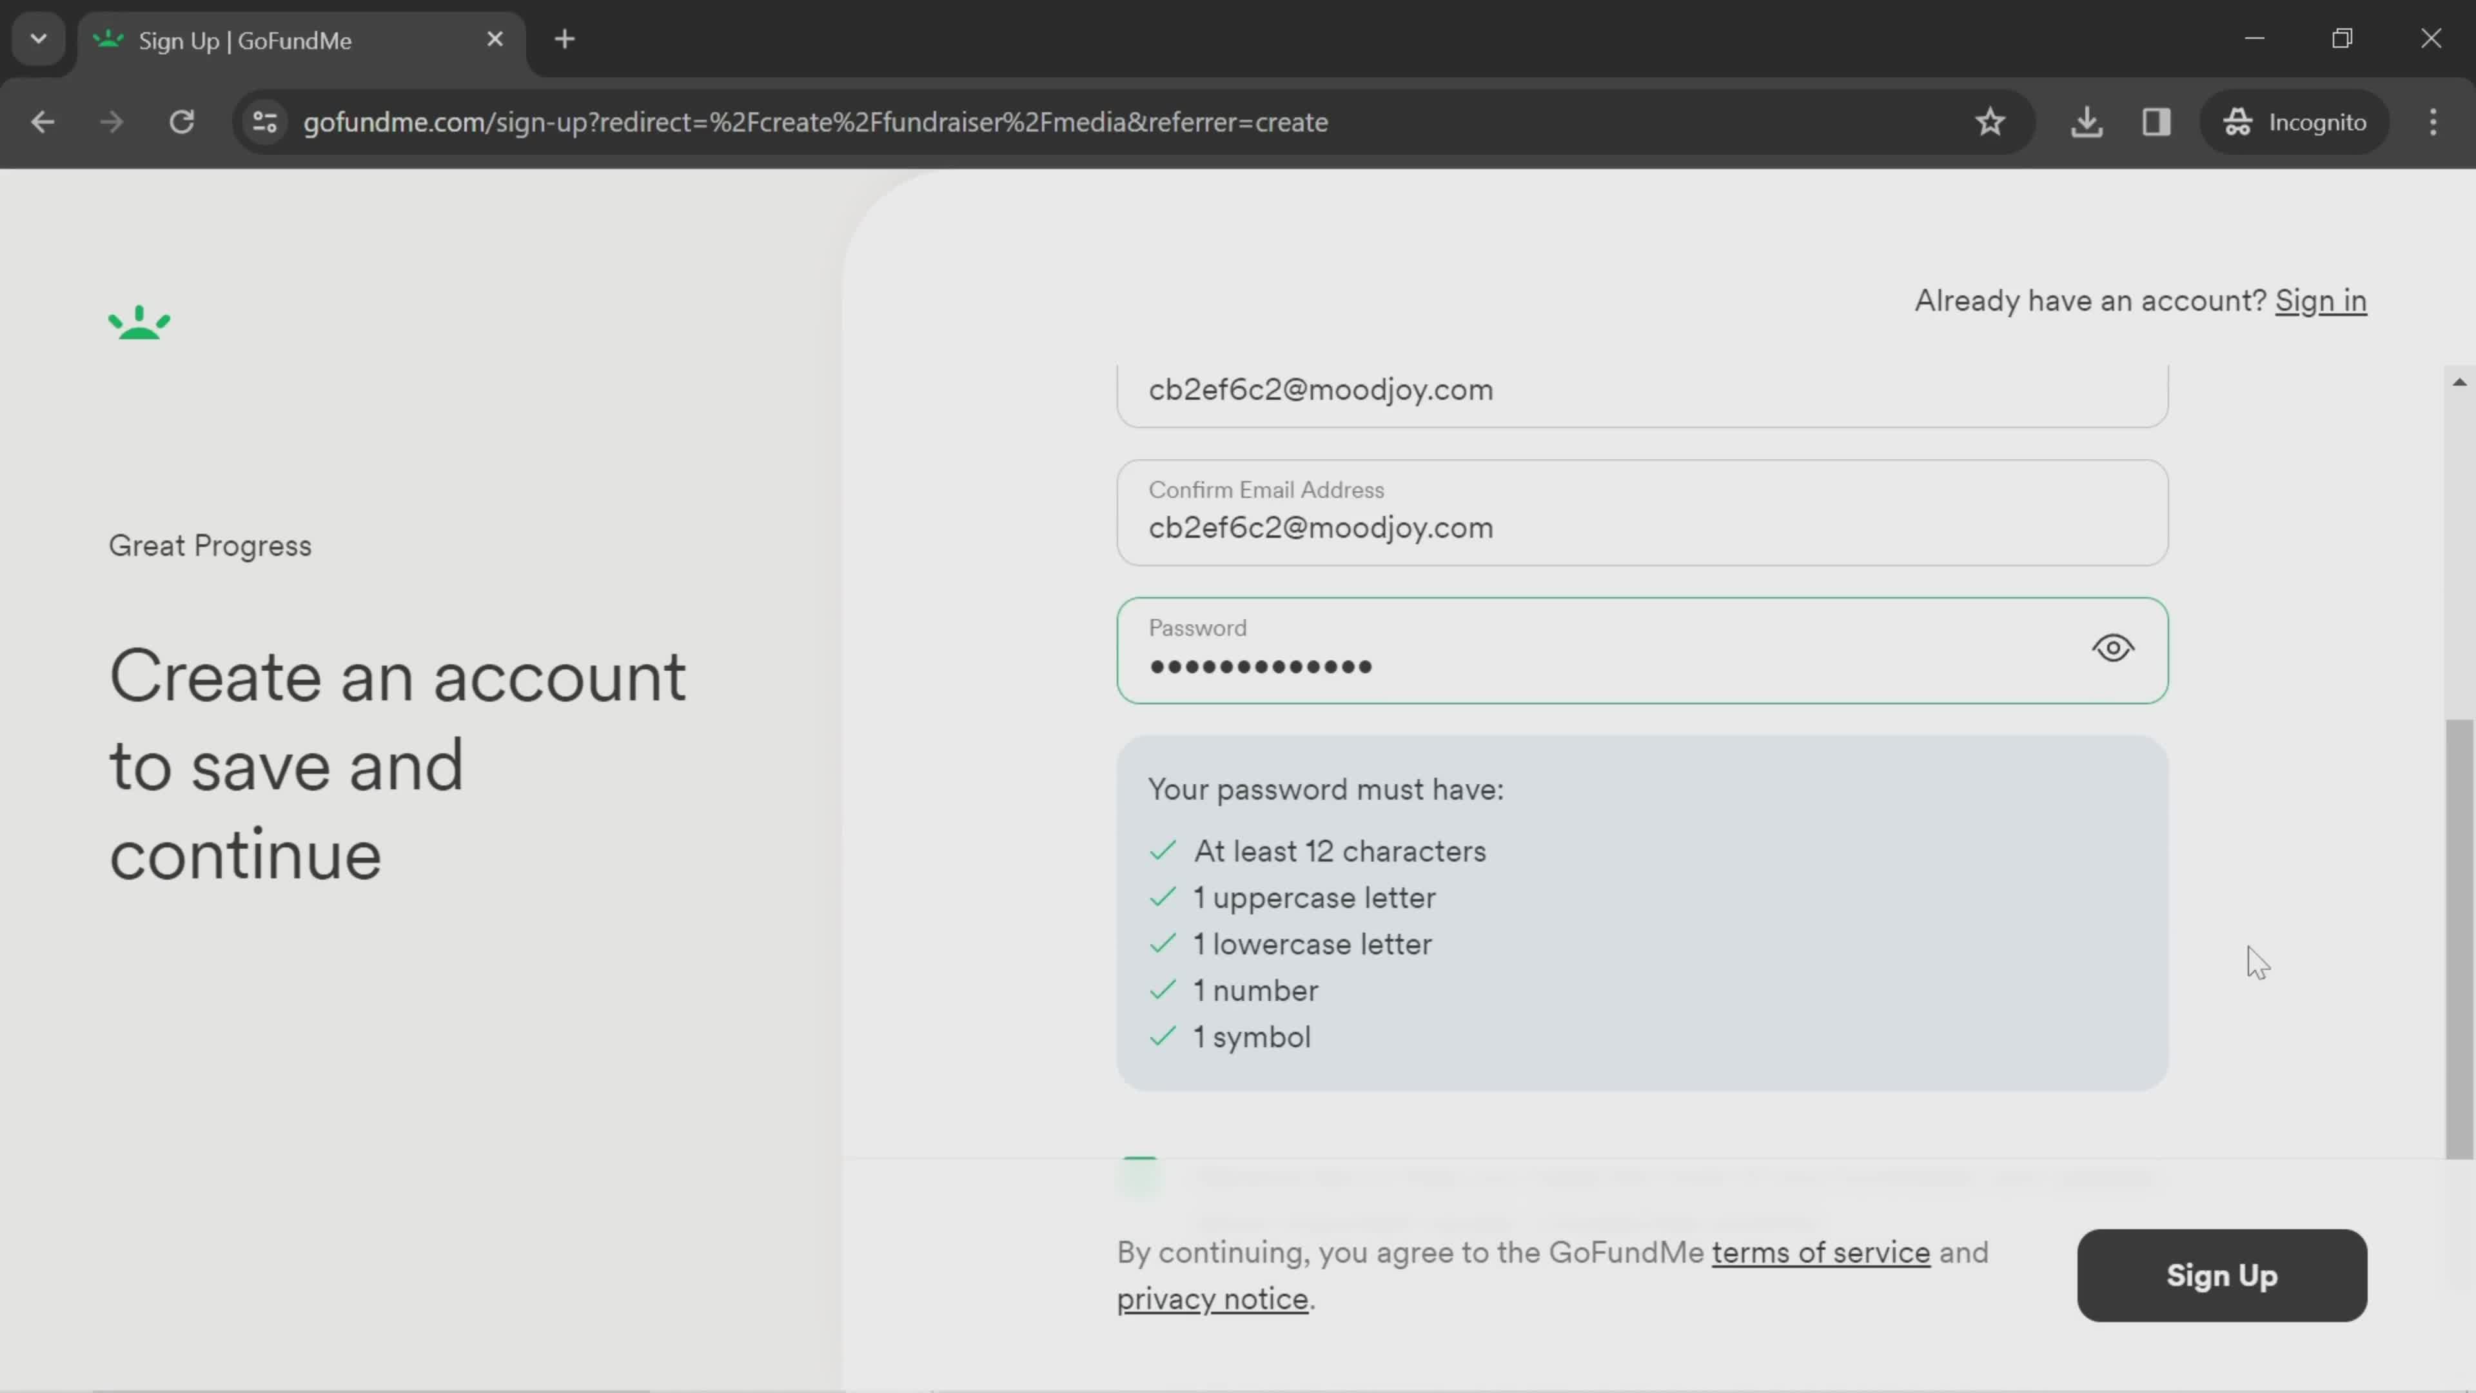Viewport: 2476px width, 1393px height.
Task: Open a new tab with plus icon
Action: (565, 39)
